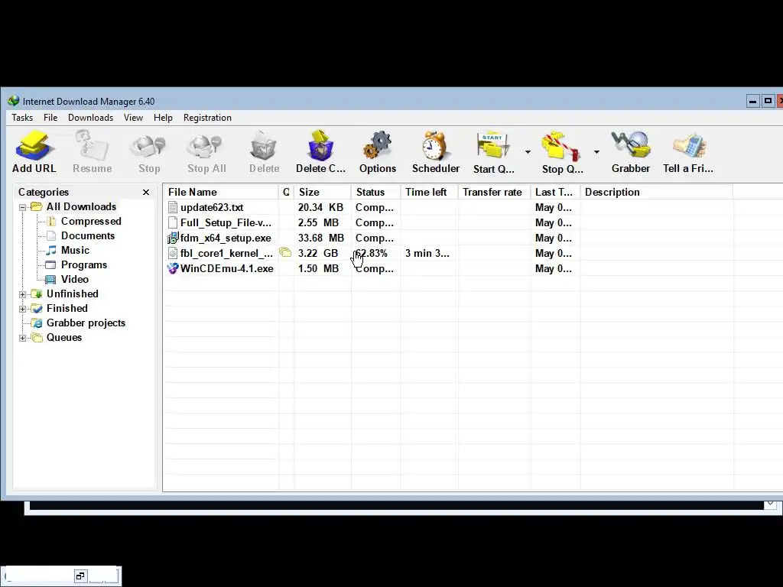Sort by Size column header
The height and width of the screenshot is (587, 783).
point(323,192)
